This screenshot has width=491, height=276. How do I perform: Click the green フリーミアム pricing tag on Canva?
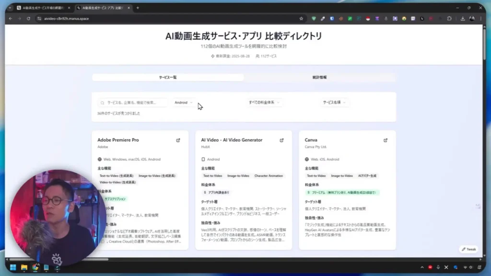tap(342, 193)
